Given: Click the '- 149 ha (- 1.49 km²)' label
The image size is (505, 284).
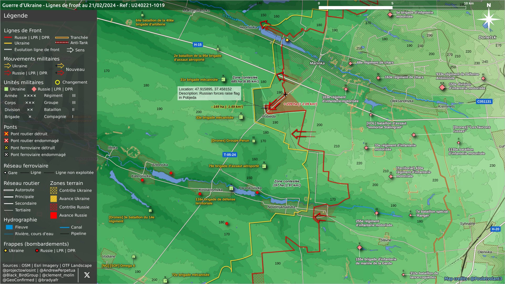Looking at the screenshot, I should [x=227, y=107].
